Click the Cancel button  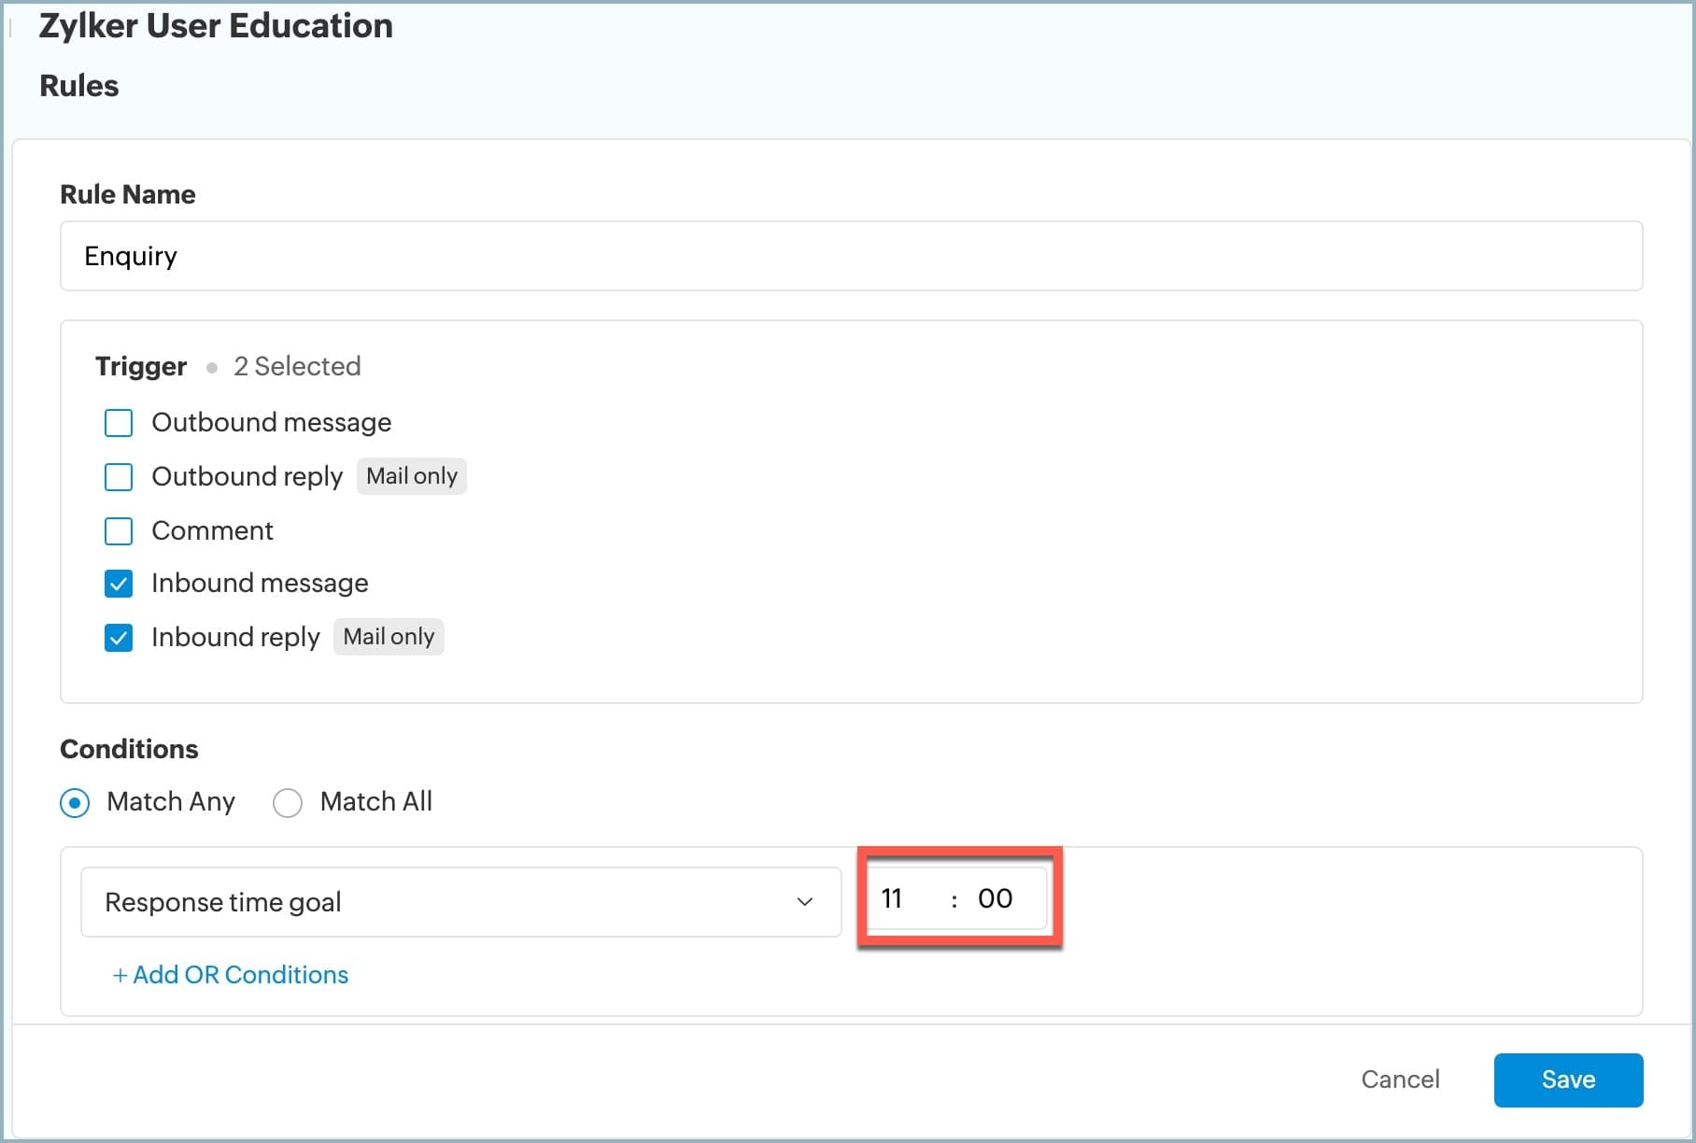tap(1400, 1080)
